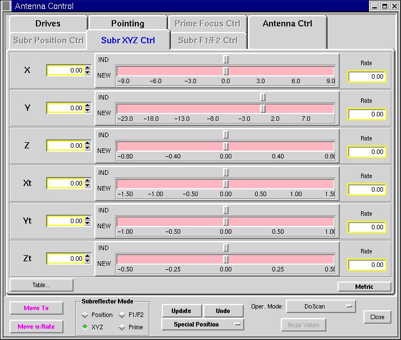Click the Z NEW slider handle
The height and width of the screenshot is (340, 401).
click(226, 146)
